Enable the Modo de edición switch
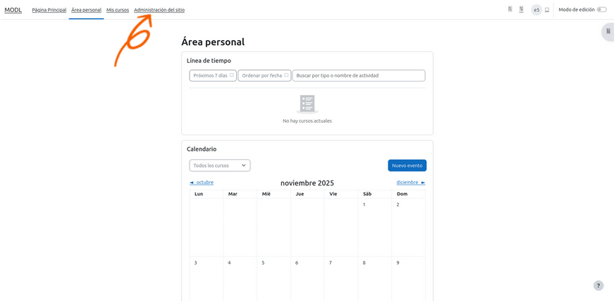Viewport: 614px width, 301px height. click(601, 10)
